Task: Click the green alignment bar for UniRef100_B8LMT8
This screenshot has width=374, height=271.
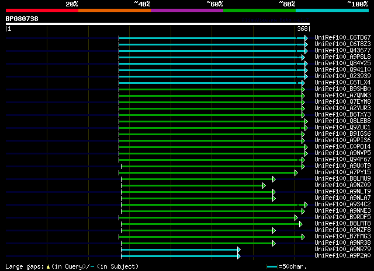Action: [x=210, y=224]
